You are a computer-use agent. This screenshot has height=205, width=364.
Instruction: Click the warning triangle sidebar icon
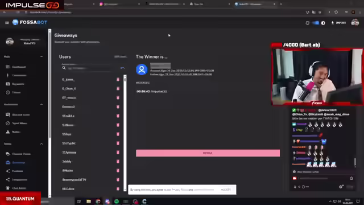point(7,132)
